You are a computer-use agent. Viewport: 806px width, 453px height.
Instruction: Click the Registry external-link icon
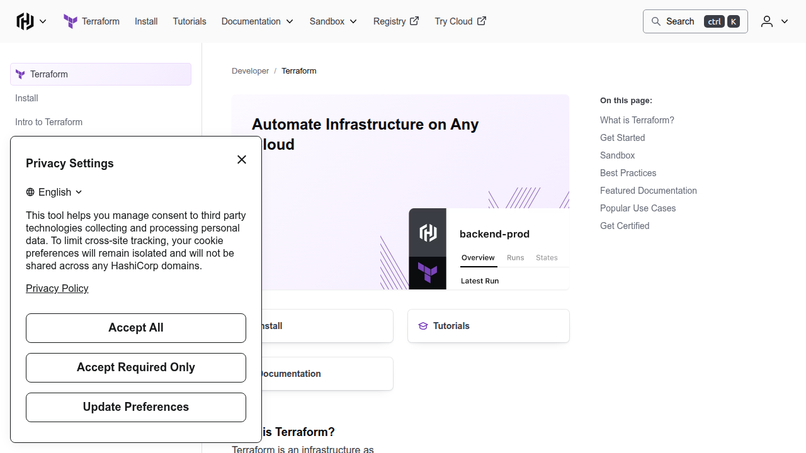tap(414, 21)
